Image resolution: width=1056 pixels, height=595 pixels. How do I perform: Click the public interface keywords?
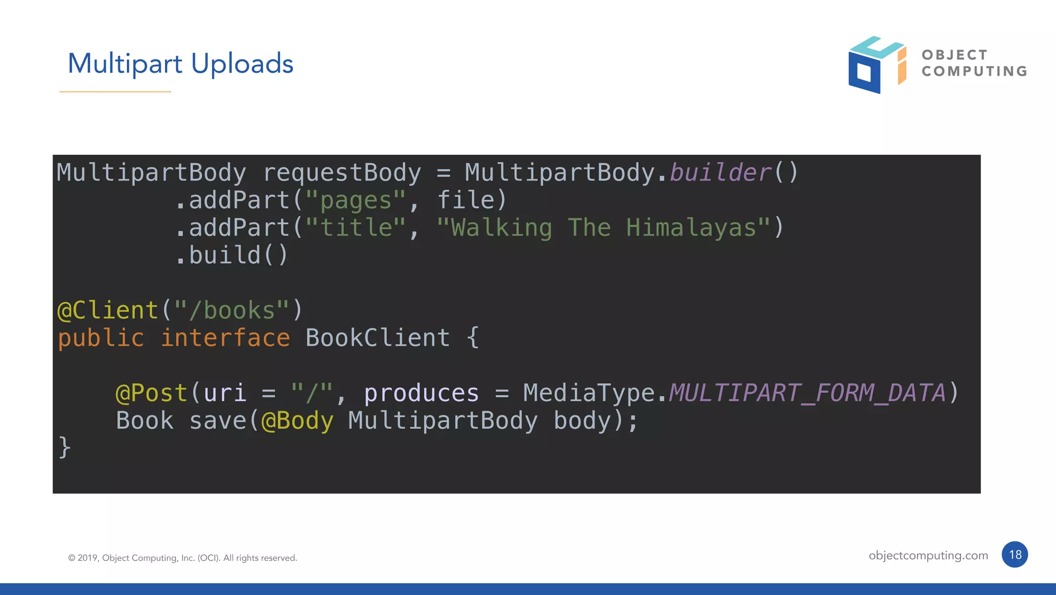[174, 338]
